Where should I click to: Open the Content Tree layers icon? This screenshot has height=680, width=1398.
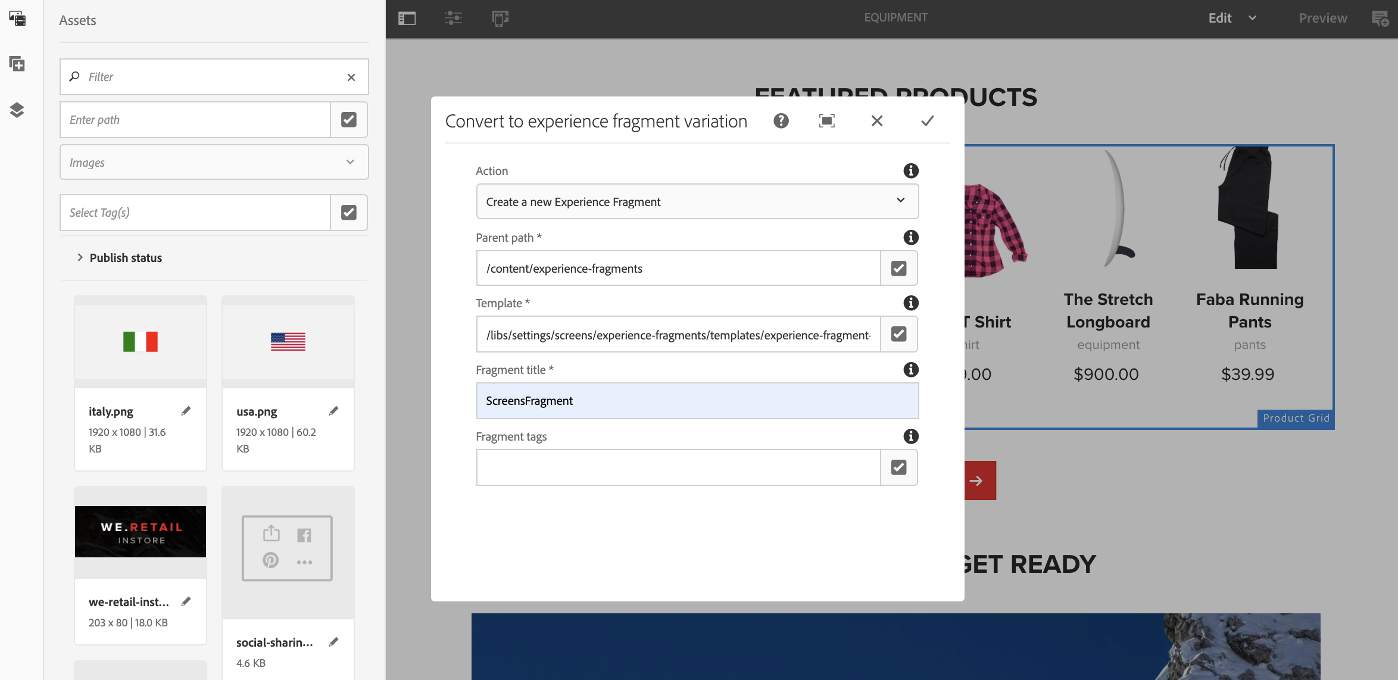pos(17,110)
